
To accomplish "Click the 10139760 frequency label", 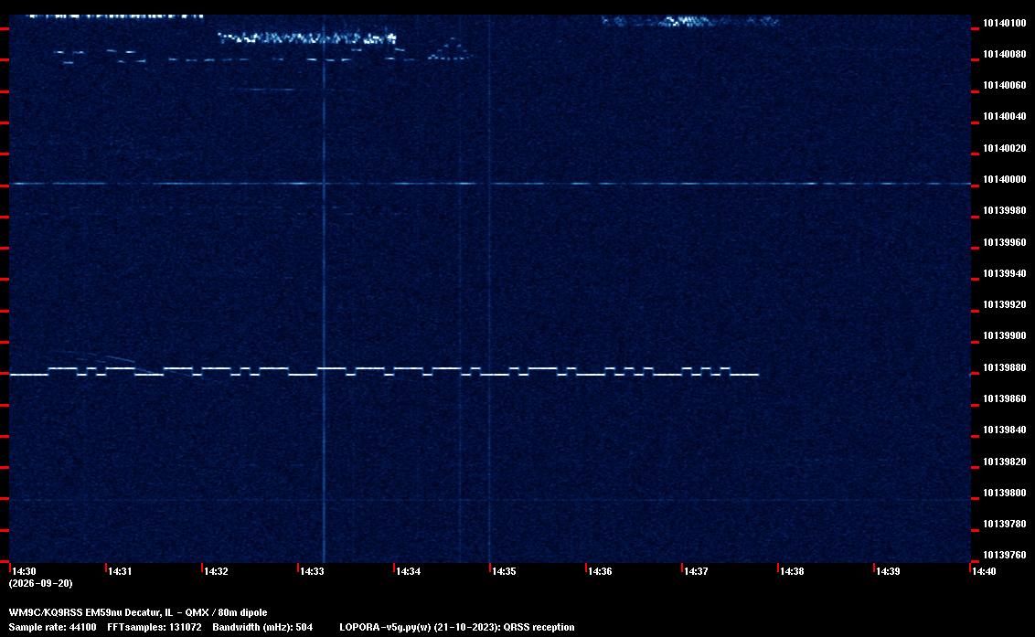I will pyautogui.click(x=1005, y=555).
